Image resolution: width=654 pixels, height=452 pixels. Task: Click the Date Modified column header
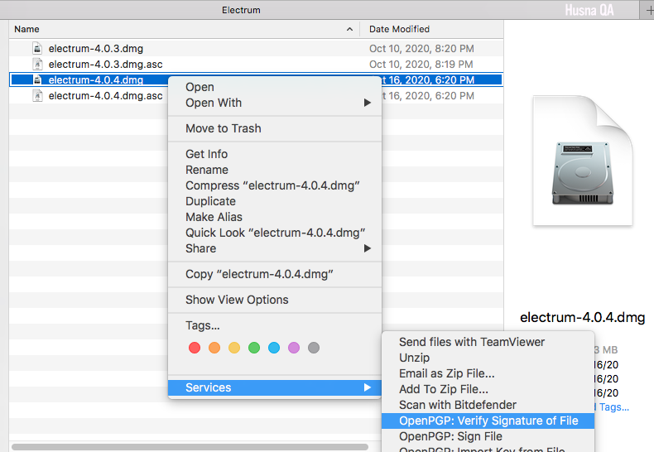(431, 29)
